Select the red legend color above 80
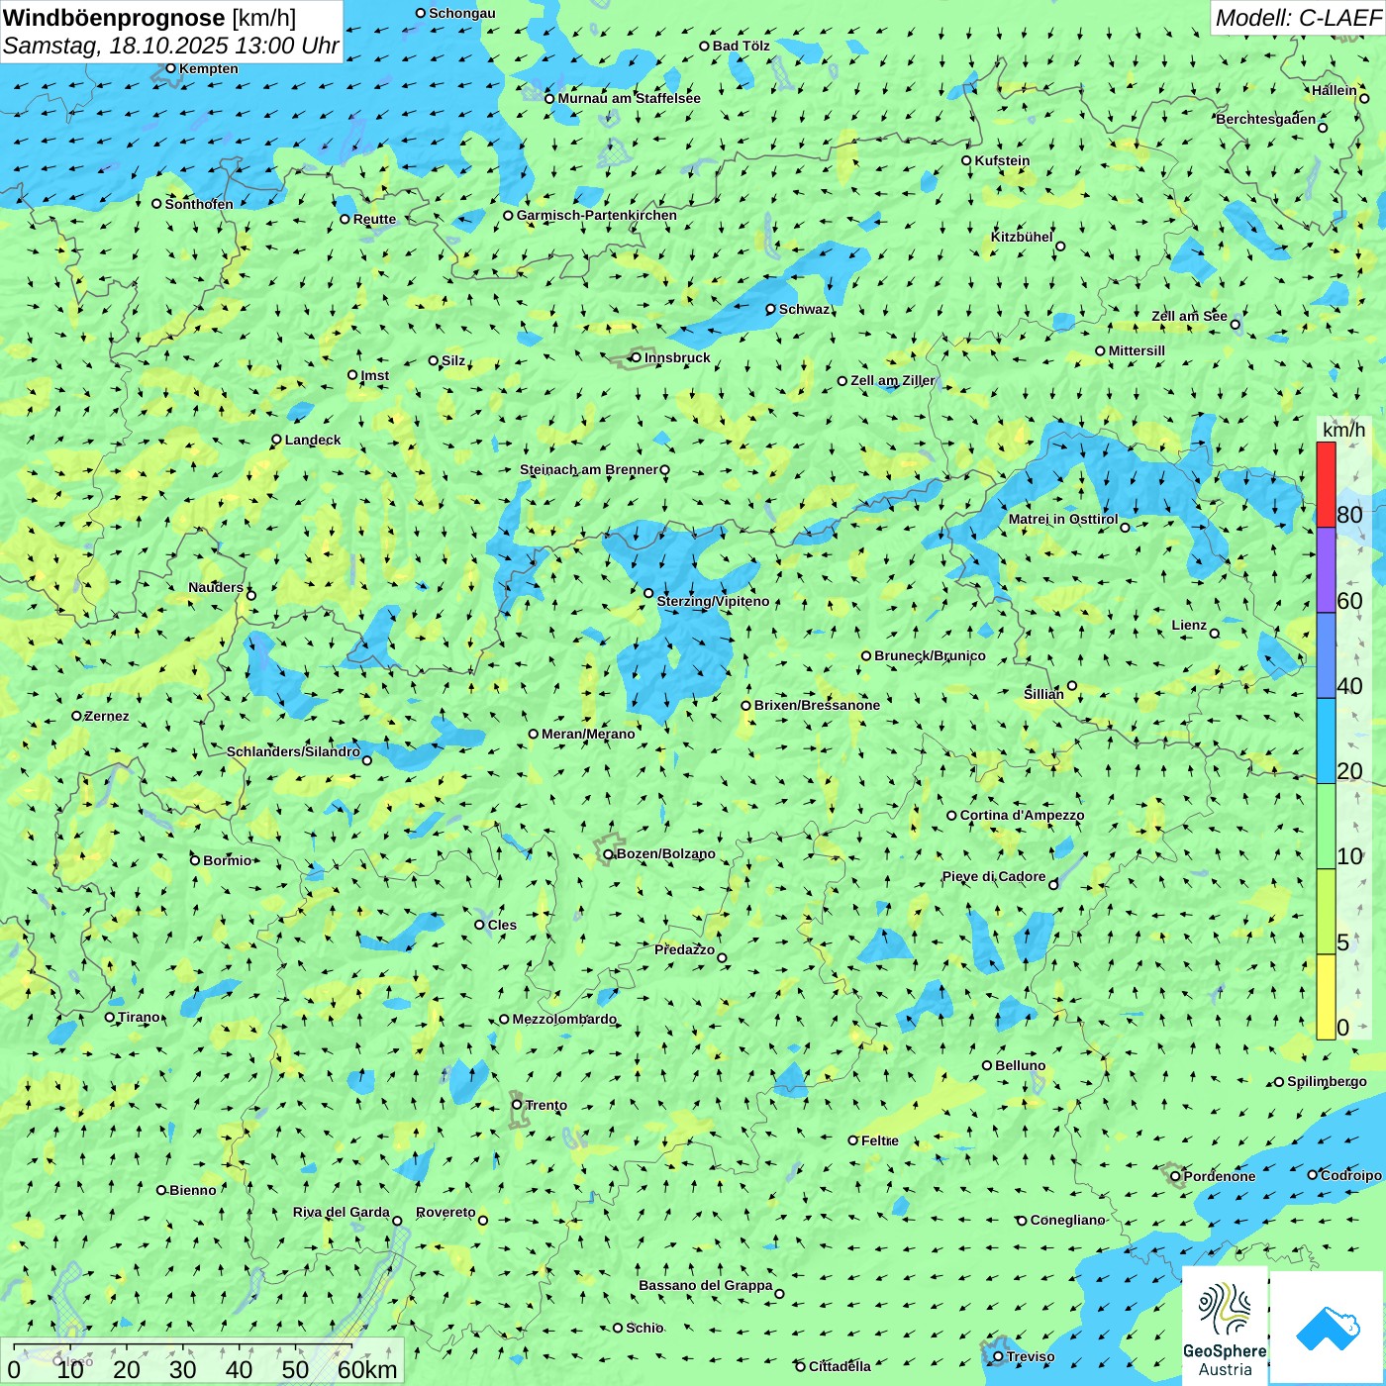Screen dimensions: 1386x1386 [x=1326, y=484]
